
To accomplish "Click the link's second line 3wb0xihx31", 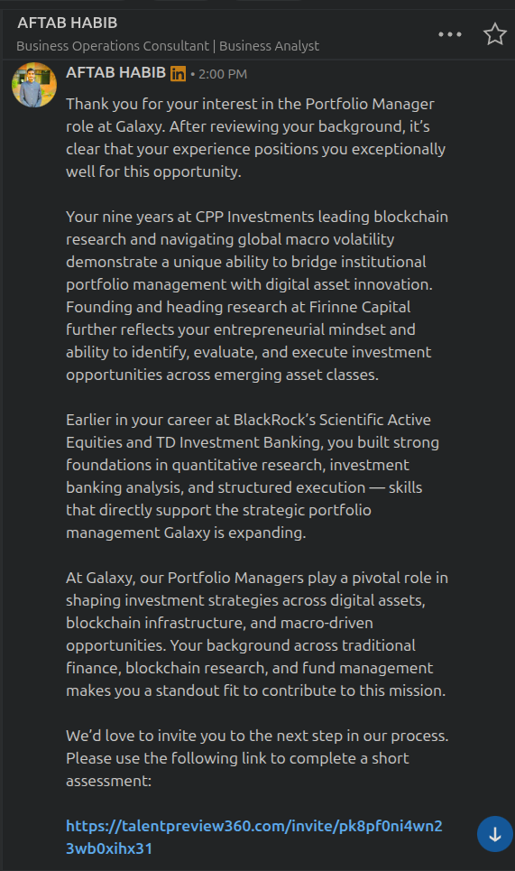I will coord(109,848).
